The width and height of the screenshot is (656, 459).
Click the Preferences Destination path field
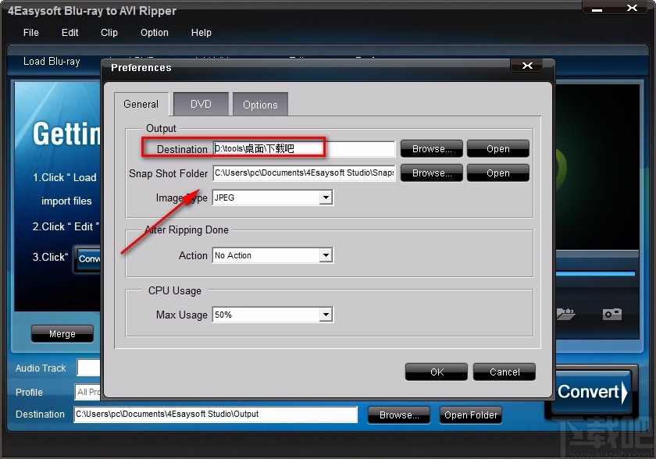pos(304,149)
